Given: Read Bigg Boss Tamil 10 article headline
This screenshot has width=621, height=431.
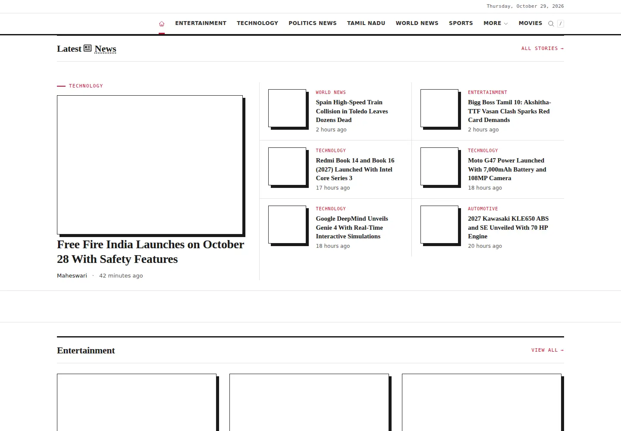Looking at the screenshot, I should coord(509,111).
